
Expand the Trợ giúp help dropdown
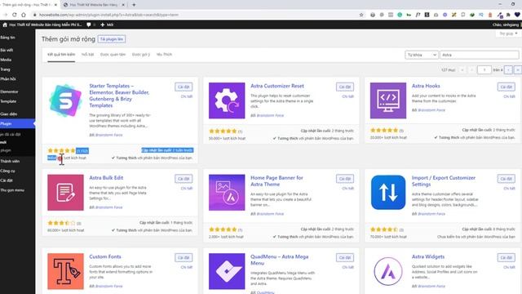click(508, 33)
